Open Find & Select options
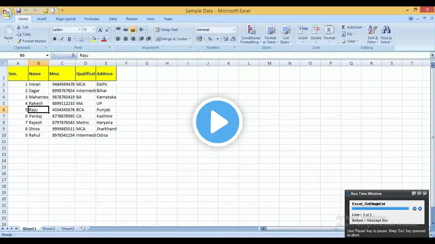Screen dimensions: 435x244 pyautogui.click(x=386, y=35)
